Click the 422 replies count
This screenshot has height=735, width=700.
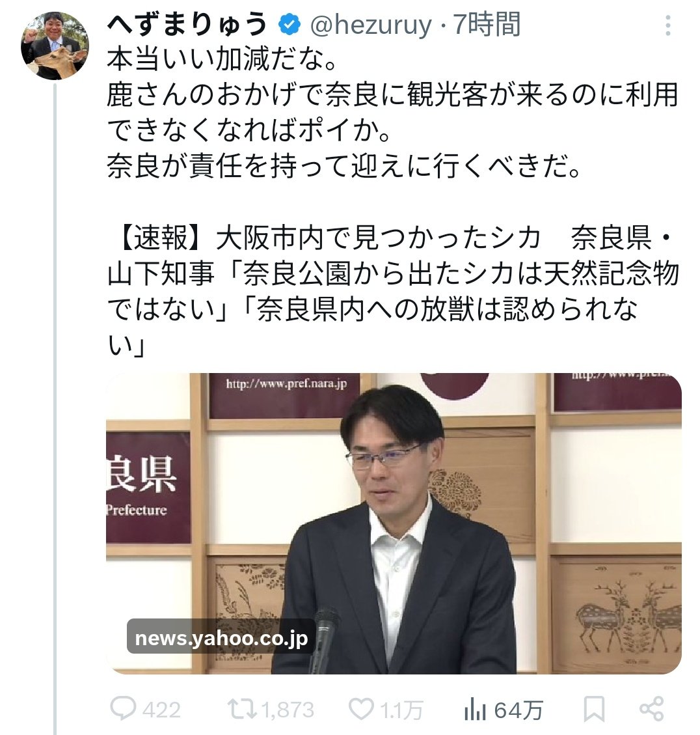pyautogui.click(x=161, y=710)
